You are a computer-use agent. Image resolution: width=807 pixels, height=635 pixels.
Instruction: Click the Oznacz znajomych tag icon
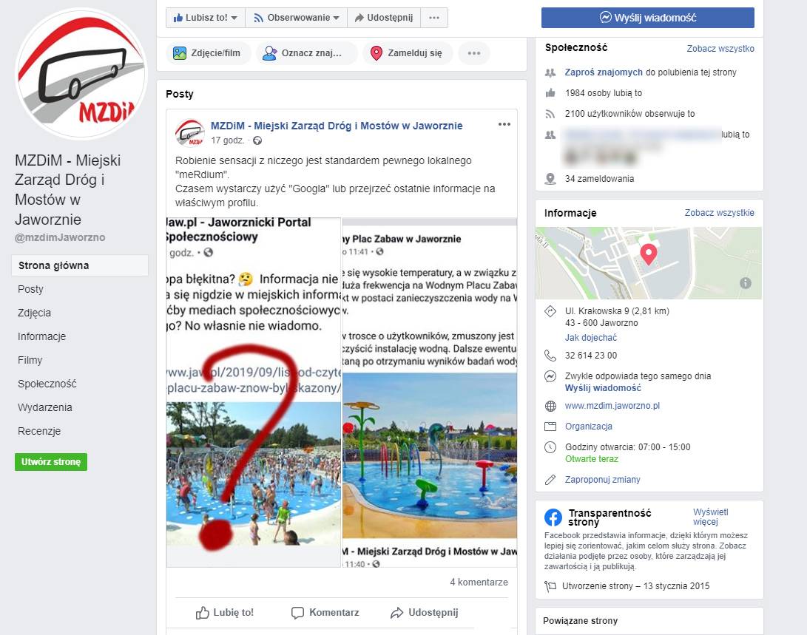tap(269, 53)
